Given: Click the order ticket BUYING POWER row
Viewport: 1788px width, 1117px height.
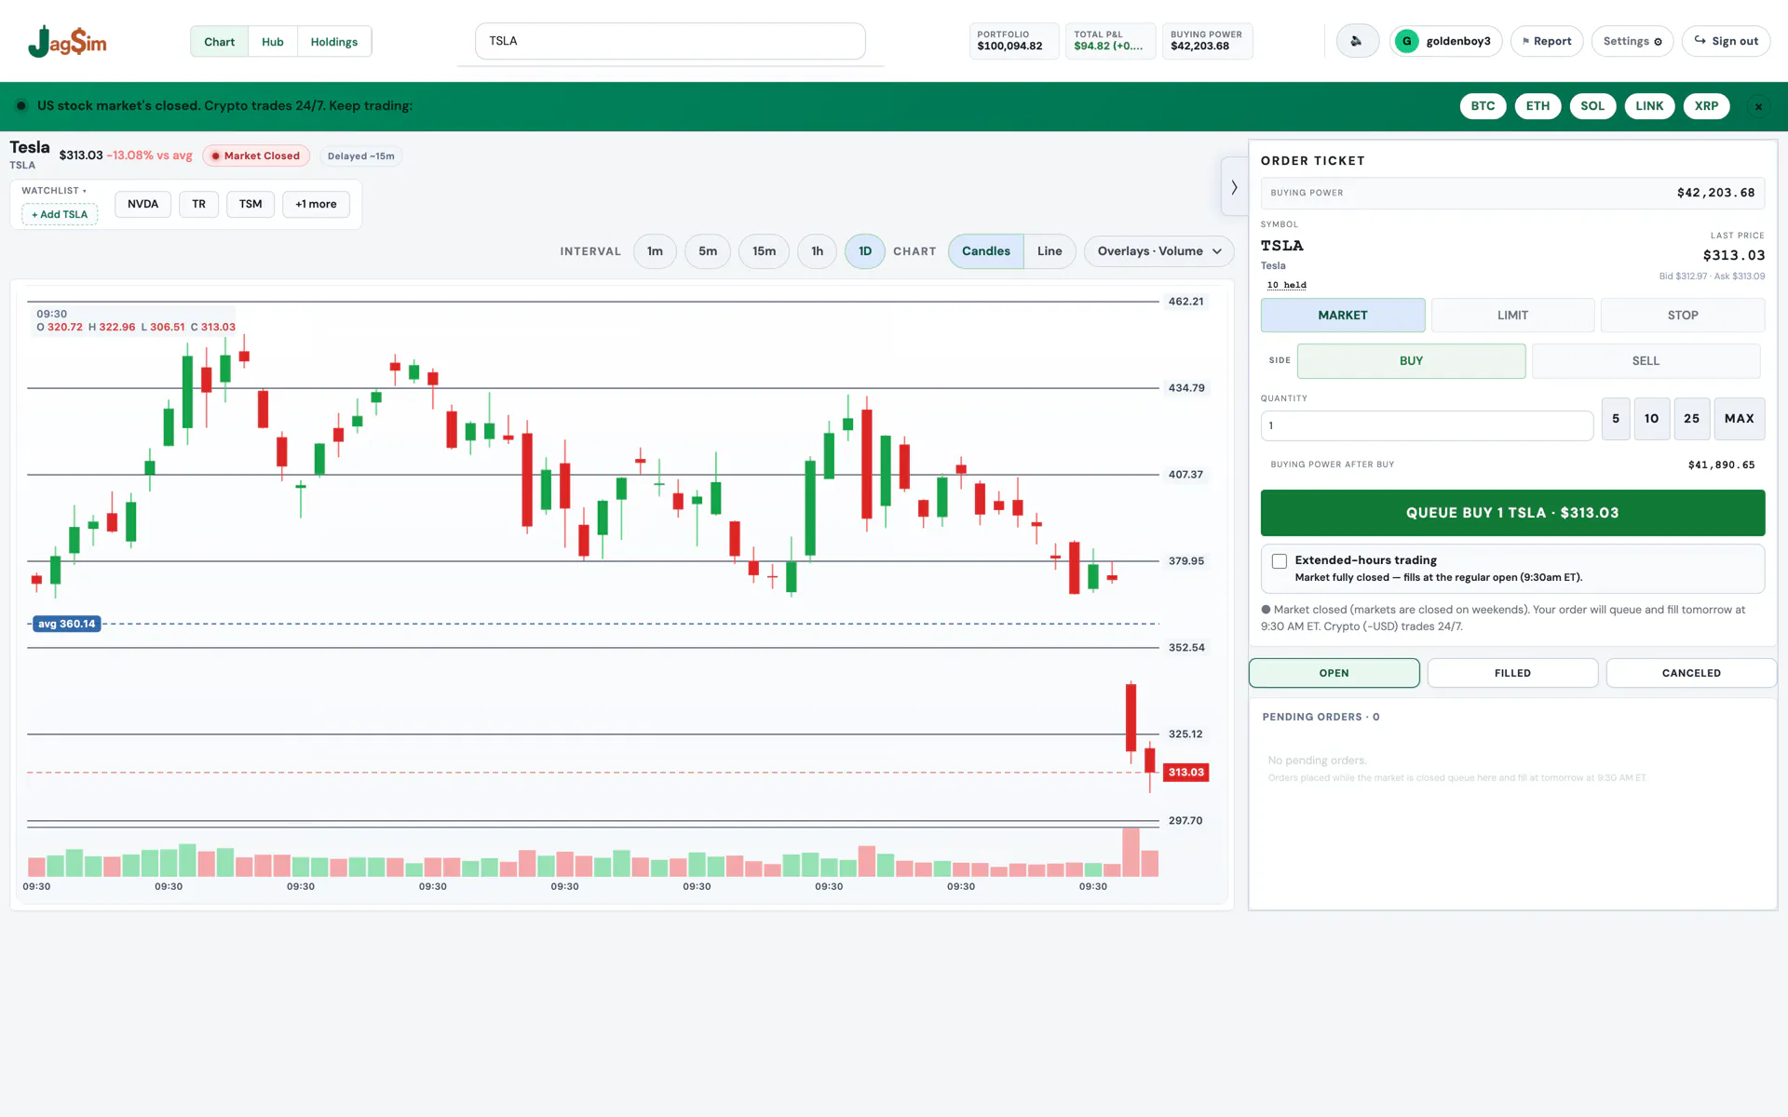Looking at the screenshot, I should tap(1512, 193).
